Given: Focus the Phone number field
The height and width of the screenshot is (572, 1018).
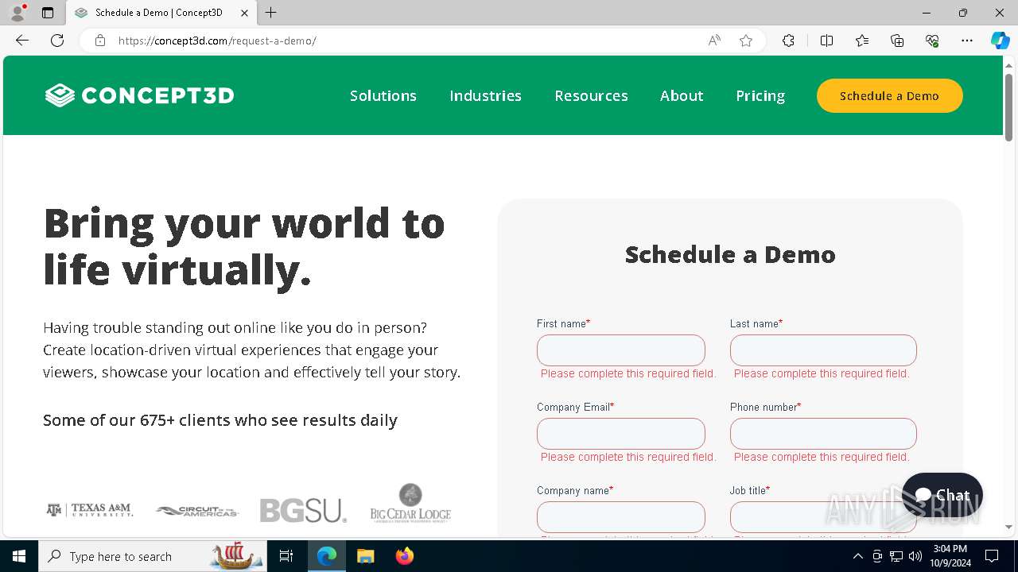Looking at the screenshot, I should click(x=823, y=434).
